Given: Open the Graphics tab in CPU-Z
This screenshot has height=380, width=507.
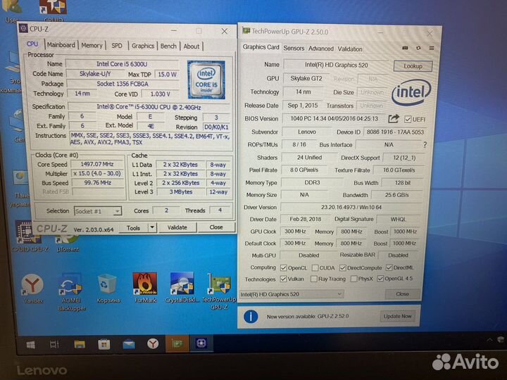Looking at the screenshot, I should click(143, 46).
